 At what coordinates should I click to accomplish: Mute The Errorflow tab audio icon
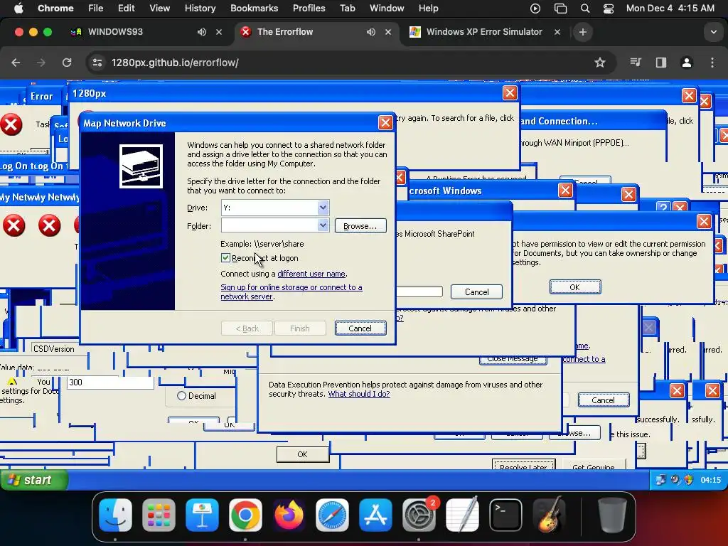[370, 32]
